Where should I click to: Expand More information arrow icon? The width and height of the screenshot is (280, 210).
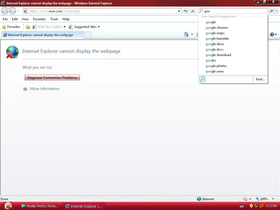click(25, 89)
